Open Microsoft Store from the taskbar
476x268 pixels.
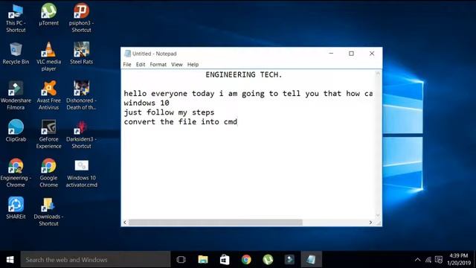pos(225,260)
